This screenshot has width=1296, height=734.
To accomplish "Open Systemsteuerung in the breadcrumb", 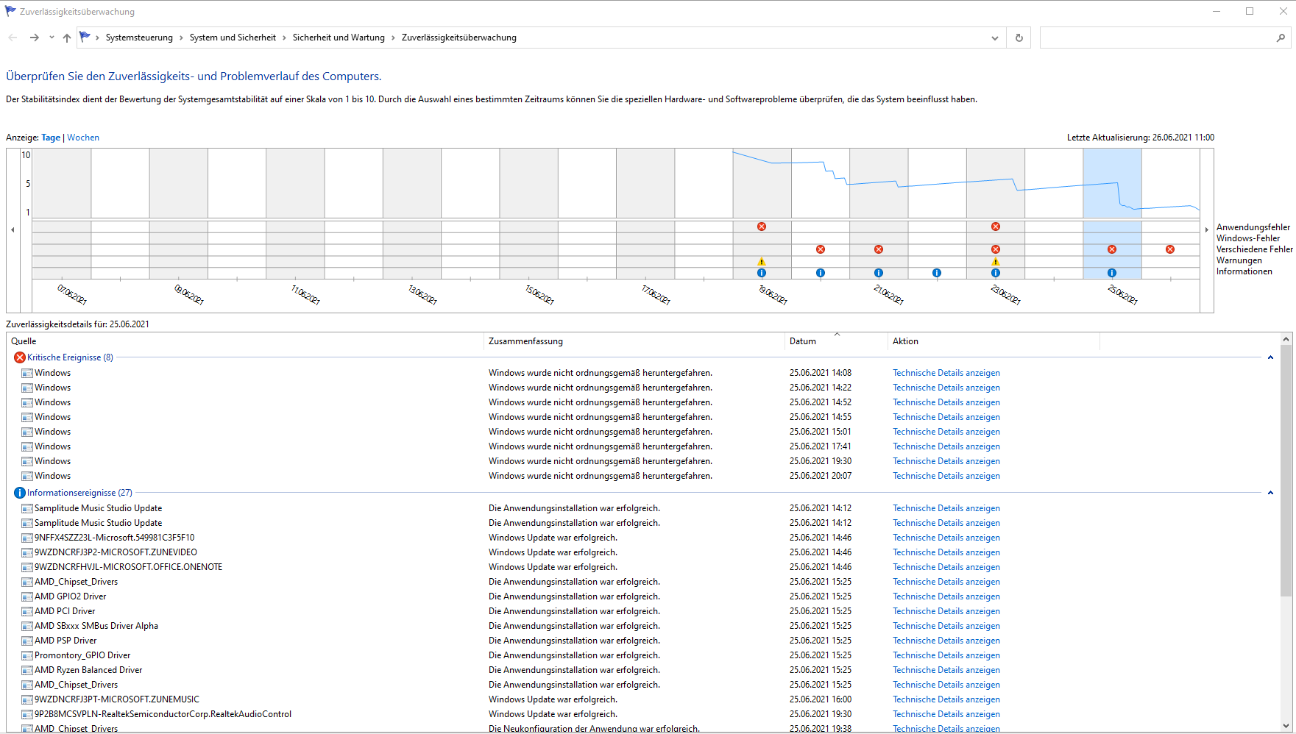I will pos(139,38).
